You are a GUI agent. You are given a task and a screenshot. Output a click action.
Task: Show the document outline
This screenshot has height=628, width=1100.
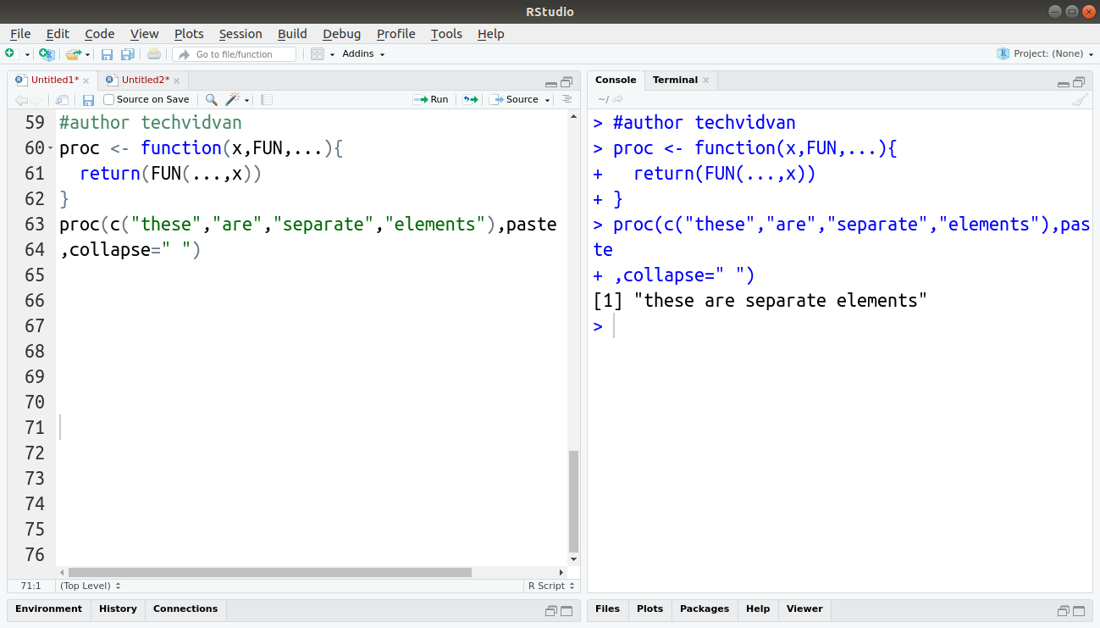(566, 99)
